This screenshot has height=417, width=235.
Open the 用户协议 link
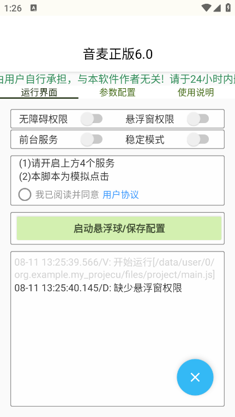[x=120, y=195]
